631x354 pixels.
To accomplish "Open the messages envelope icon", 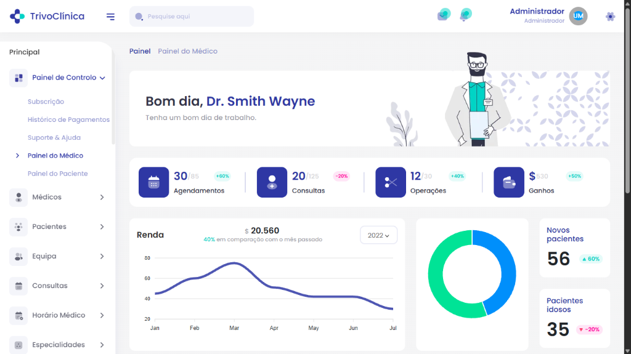I will pyautogui.click(x=444, y=15).
